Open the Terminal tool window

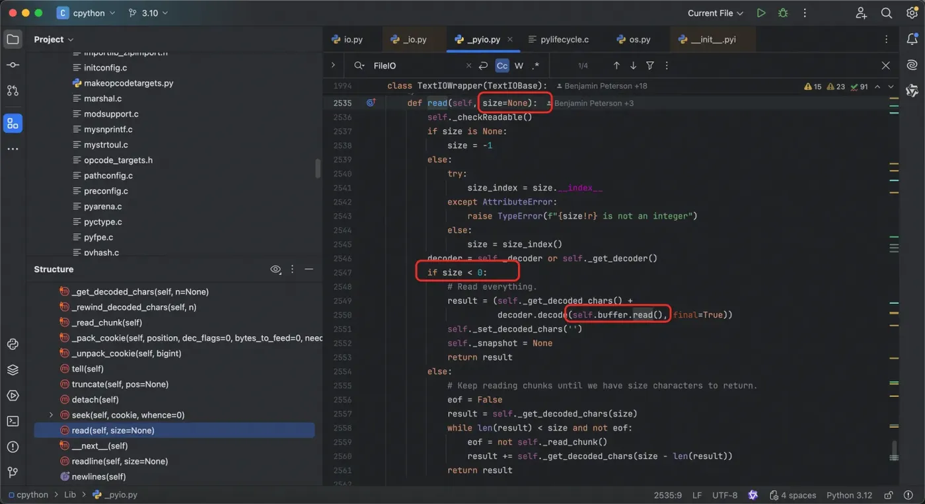tap(13, 421)
